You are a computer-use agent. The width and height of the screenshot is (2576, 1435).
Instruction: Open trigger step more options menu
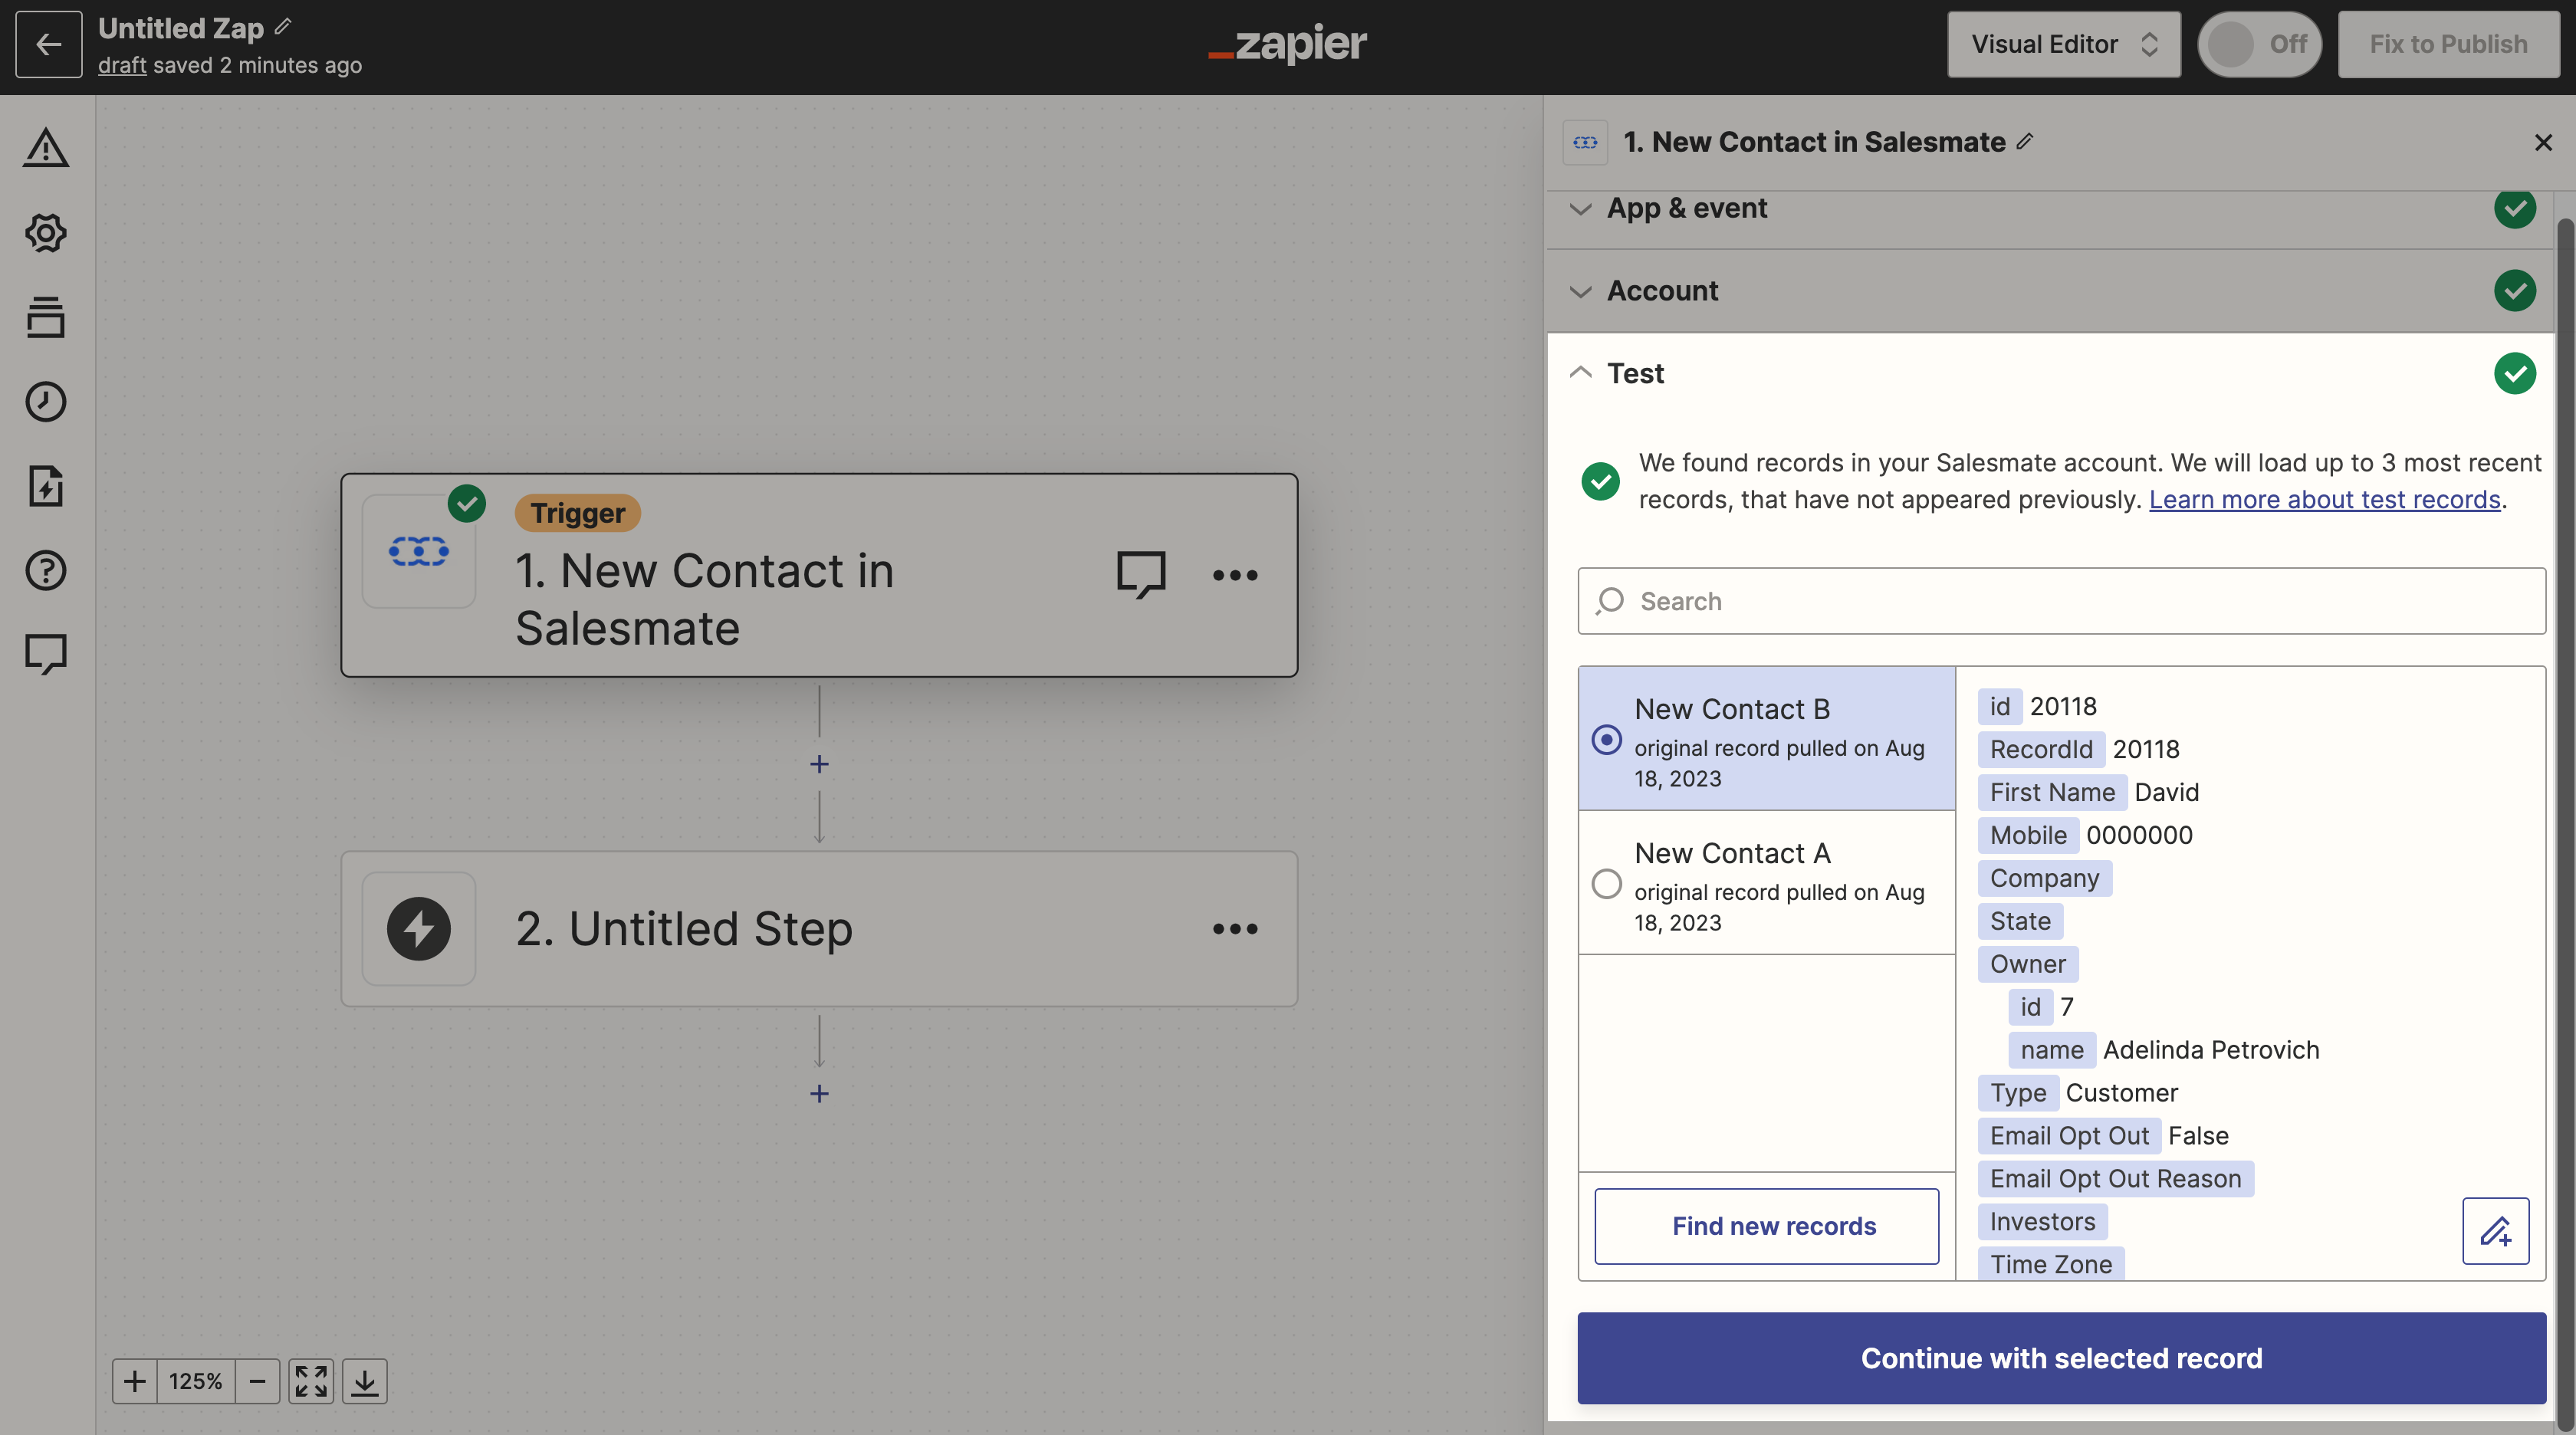pyautogui.click(x=1235, y=575)
